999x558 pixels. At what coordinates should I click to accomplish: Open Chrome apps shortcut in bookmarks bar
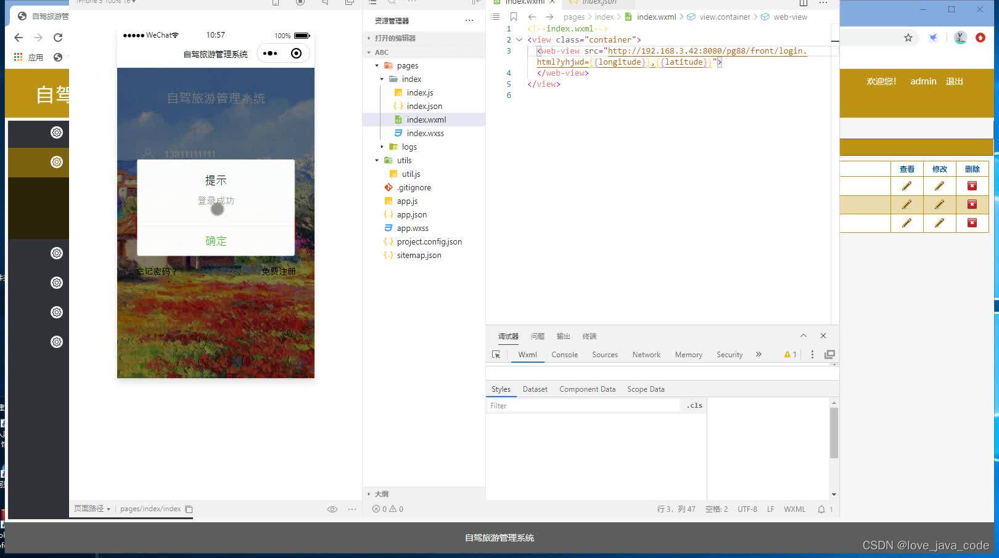coord(28,57)
